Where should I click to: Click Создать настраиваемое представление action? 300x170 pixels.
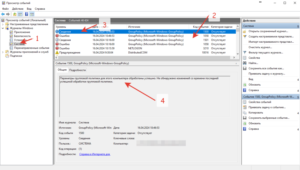(x=271, y=37)
